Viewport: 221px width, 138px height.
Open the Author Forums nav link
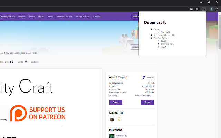83,17
